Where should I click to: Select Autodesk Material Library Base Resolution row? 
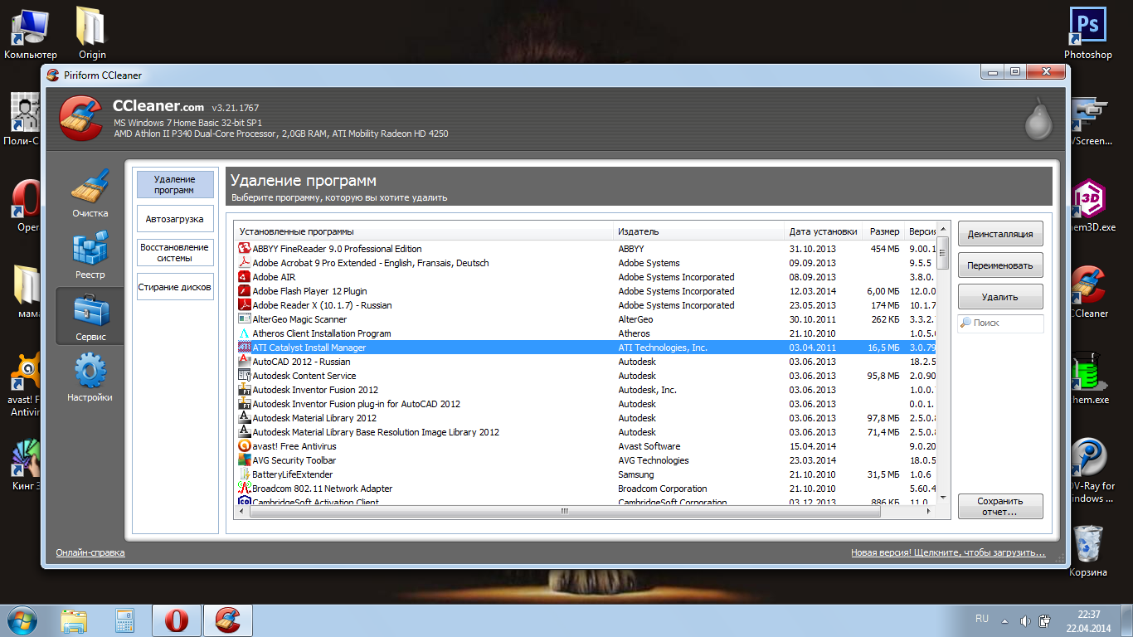(x=586, y=432)
